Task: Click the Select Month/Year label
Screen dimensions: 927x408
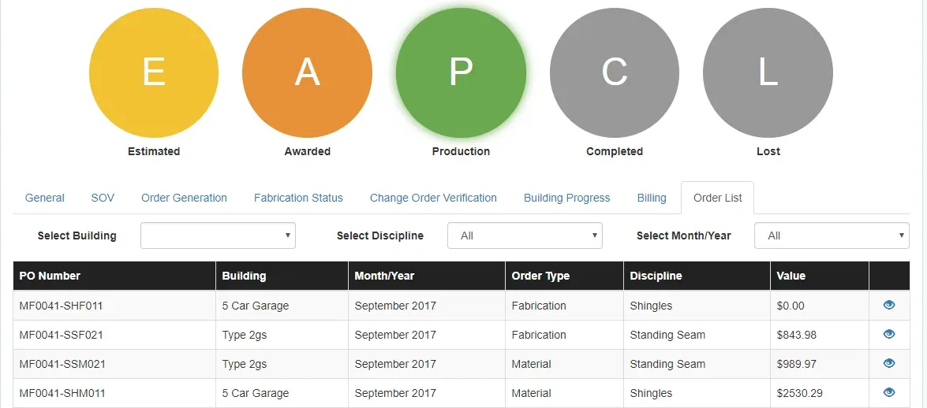Action: (683, 236)
